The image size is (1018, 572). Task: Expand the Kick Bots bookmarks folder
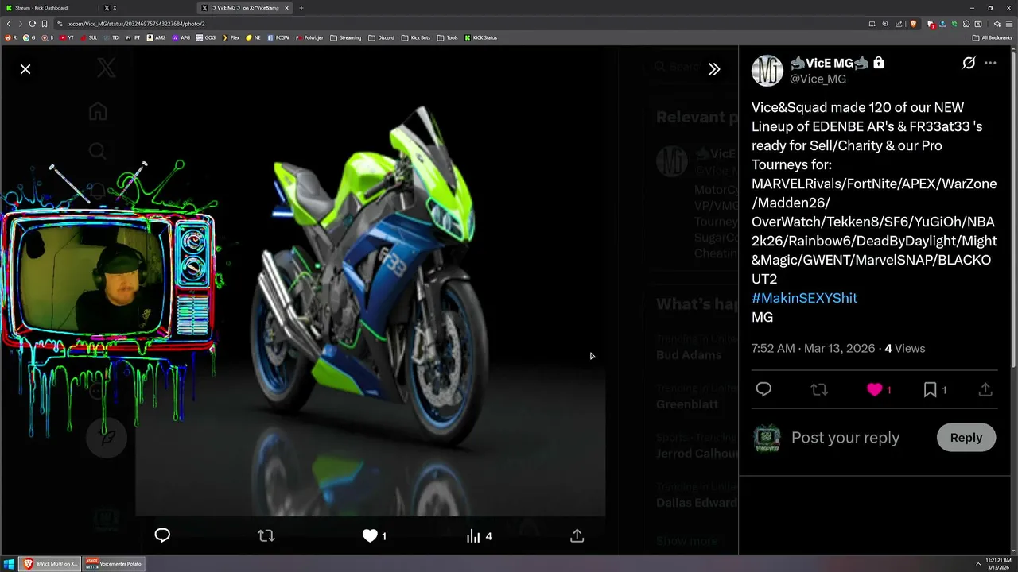pos(416,37)
